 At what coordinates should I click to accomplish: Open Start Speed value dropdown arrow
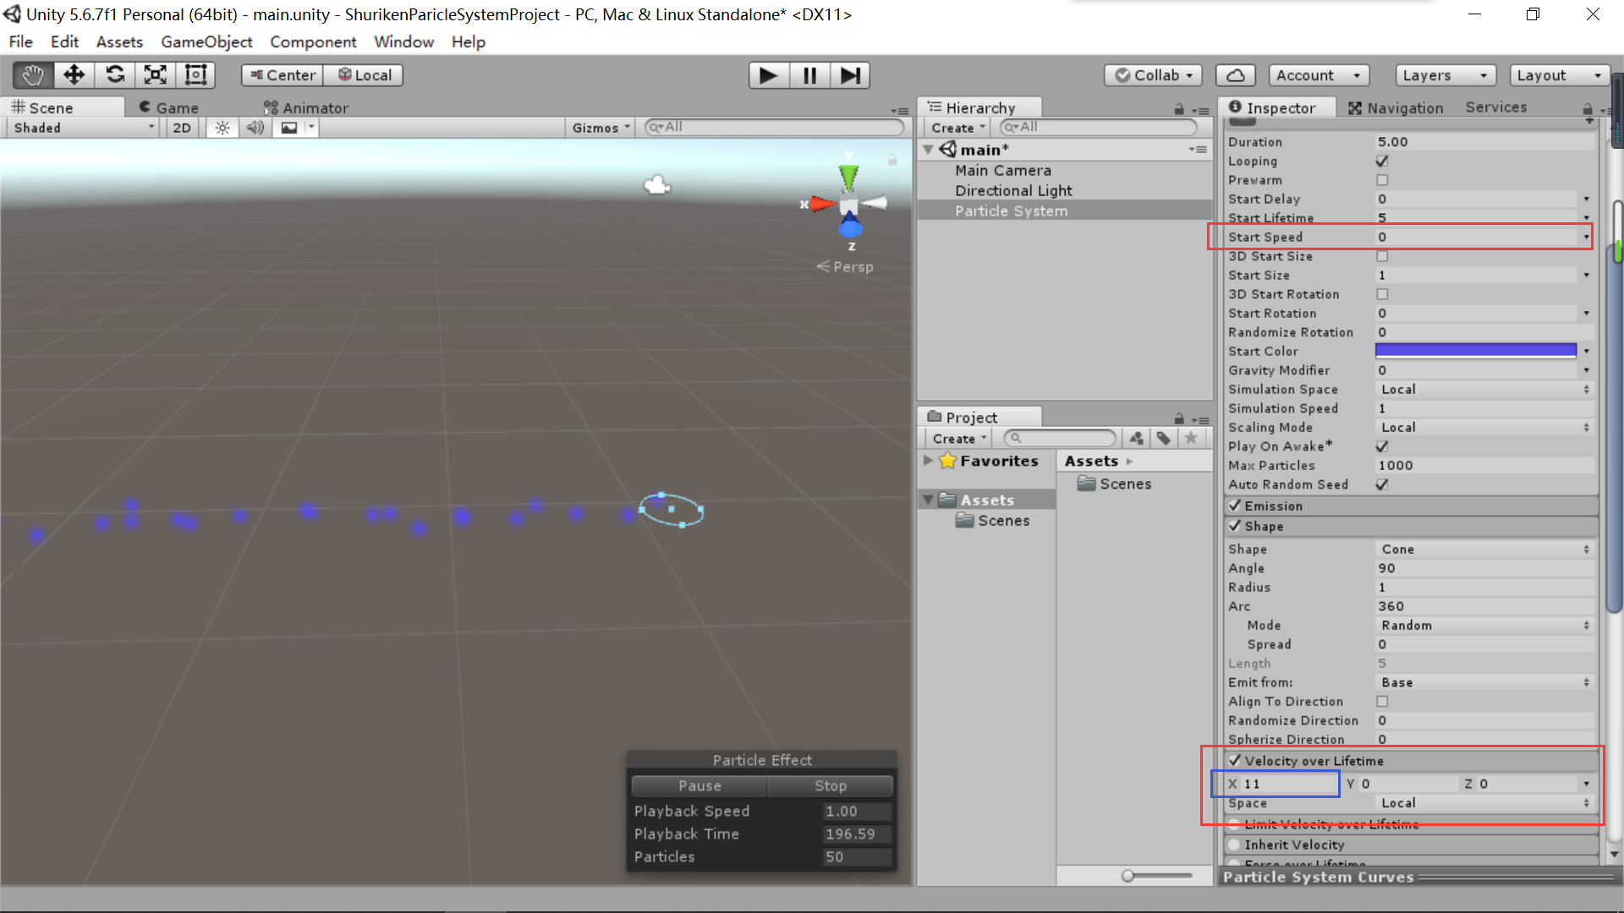1586,237
